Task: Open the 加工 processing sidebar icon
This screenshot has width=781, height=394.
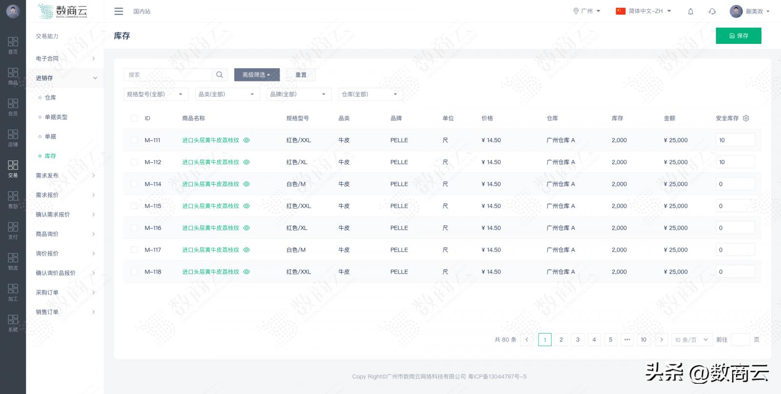Action: (13, 292)
